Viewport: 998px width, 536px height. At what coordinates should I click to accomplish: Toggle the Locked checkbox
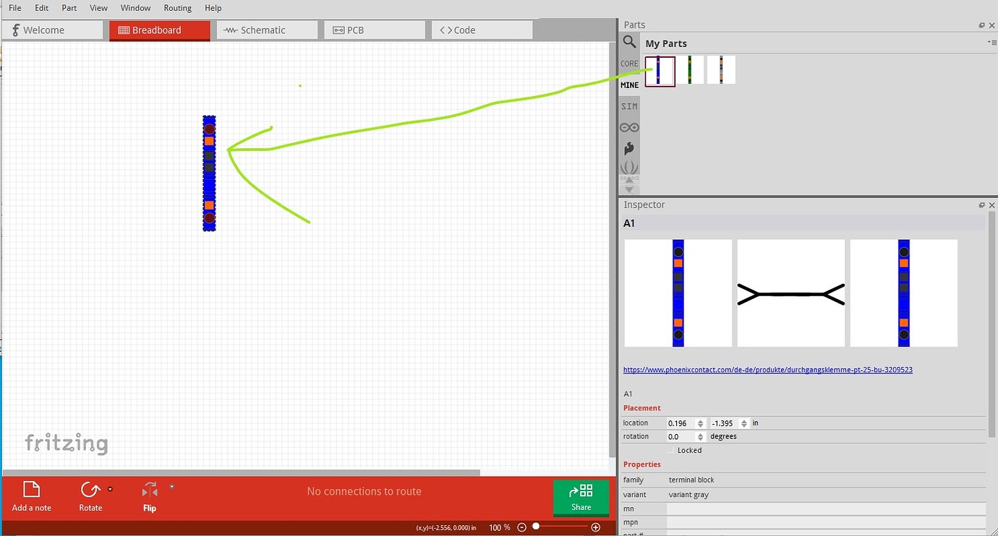pos(670,450)
